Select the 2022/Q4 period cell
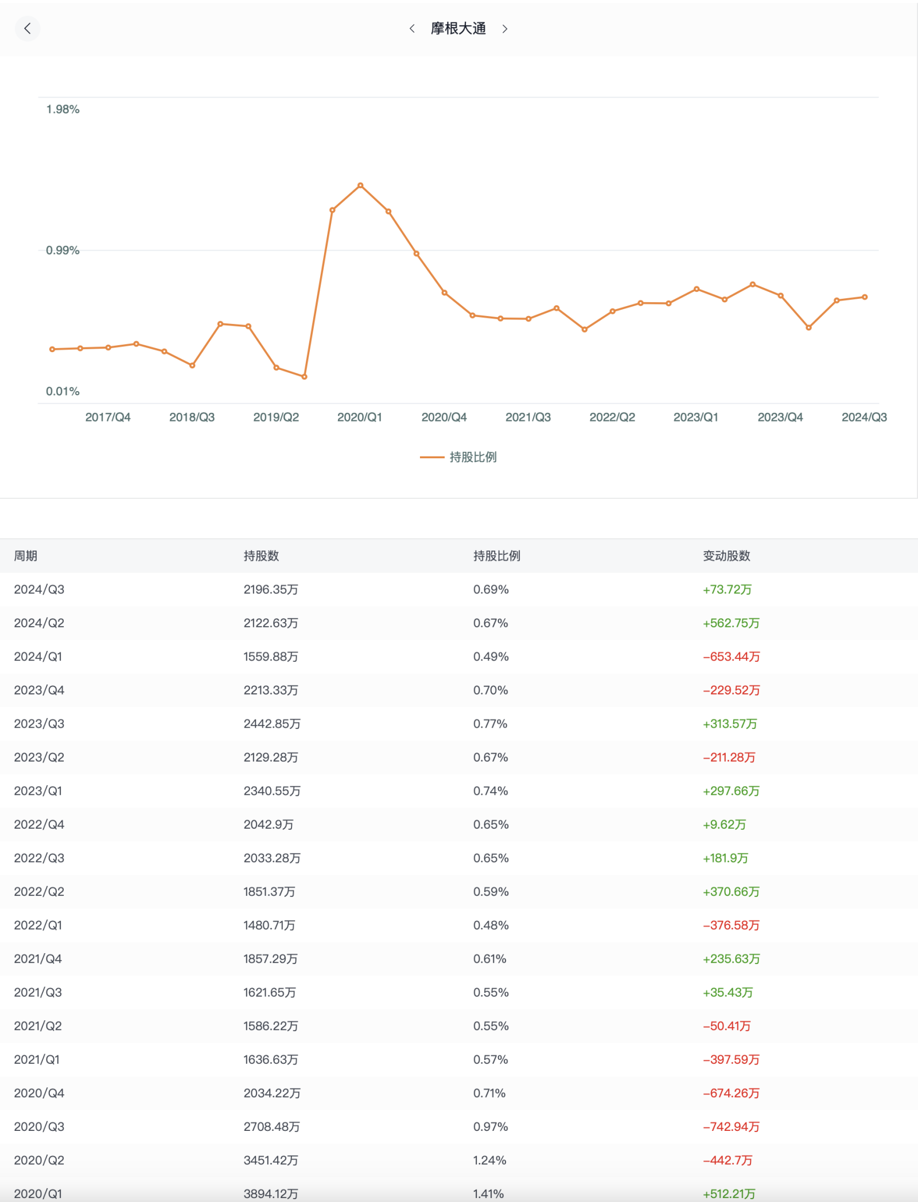Viewport: 918px width, 1202px height. [x=39, y=825]
